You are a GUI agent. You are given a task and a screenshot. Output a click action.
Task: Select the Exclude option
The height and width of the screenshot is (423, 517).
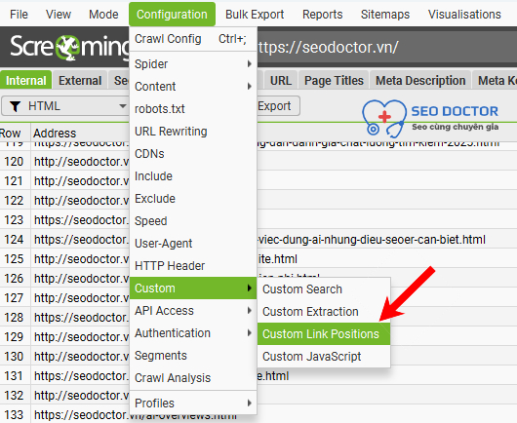(193, 198)
